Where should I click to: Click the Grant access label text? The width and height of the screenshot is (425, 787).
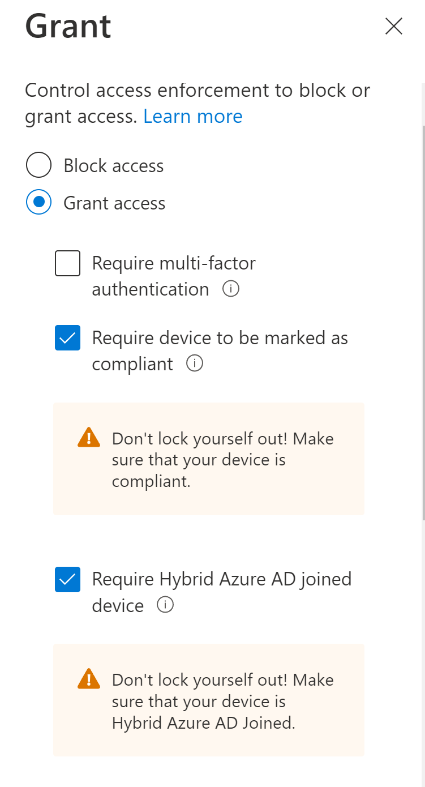[114, 203]
